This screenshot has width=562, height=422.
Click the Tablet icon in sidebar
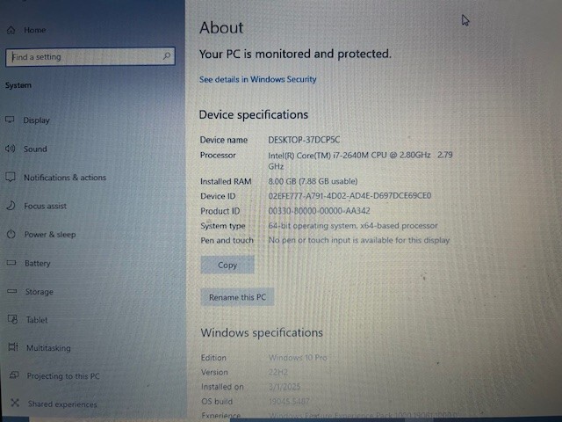[12, 319]
